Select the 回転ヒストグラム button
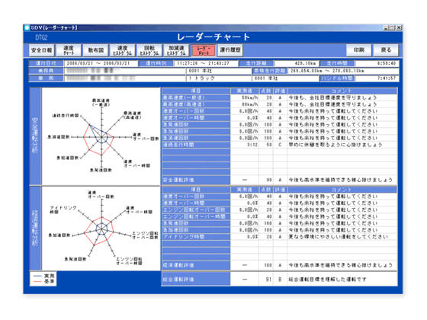 tap(149, 50)
